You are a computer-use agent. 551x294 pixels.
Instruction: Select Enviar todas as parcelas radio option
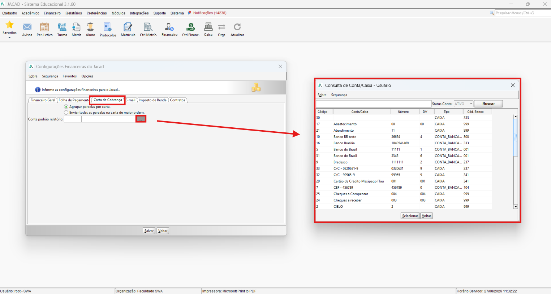coord(66,113)
